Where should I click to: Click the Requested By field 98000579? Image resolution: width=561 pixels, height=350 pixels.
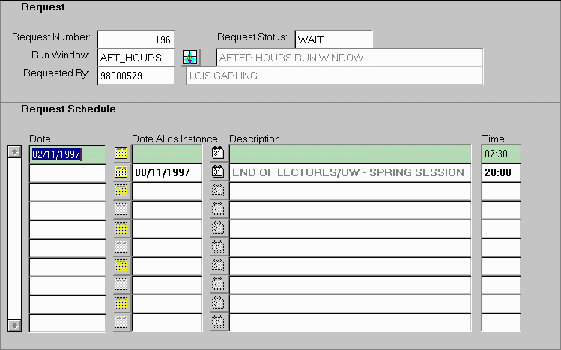tap(136, 76)
